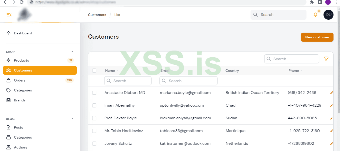Click the country cell British Indian Ocean Territory
This screenshot has height=151, width=340.
252,93
